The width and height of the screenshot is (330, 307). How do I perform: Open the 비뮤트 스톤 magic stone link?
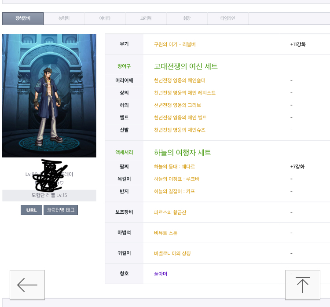point(165,233)
